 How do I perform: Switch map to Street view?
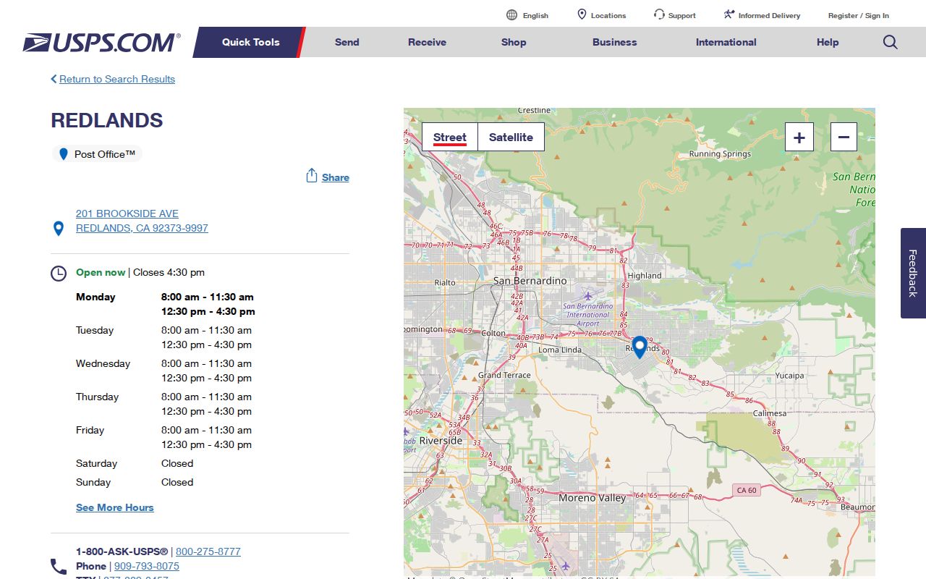click(x=450, y=137)
